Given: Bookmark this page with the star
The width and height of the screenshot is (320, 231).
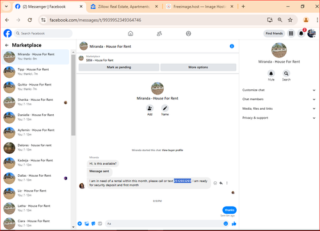Looking at the screenshot, I should click(290, 20).
